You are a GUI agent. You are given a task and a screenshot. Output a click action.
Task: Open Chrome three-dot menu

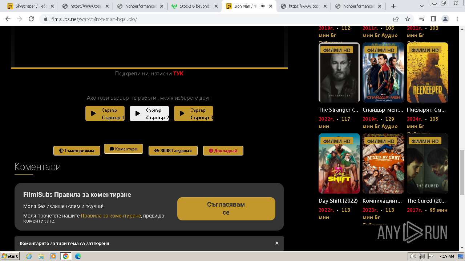457,19
